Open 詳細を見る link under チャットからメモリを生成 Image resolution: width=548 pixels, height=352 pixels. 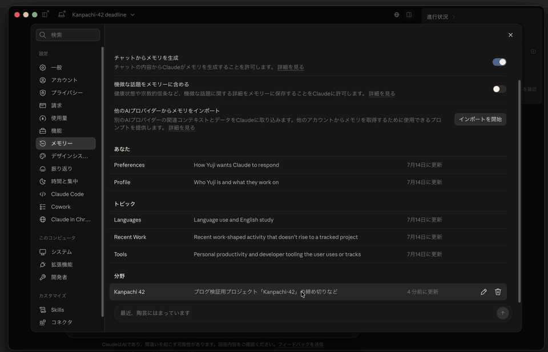click(291, 67)
